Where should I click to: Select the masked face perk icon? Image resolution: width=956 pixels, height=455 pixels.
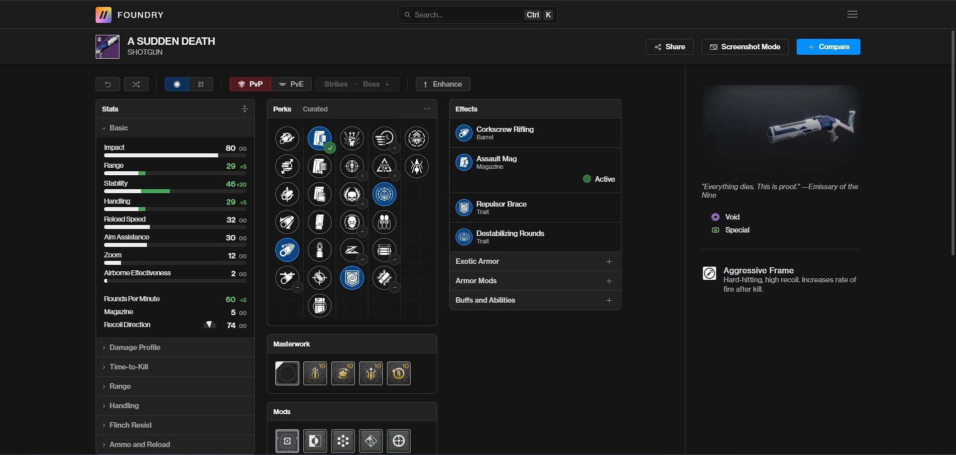coord(352,222)
